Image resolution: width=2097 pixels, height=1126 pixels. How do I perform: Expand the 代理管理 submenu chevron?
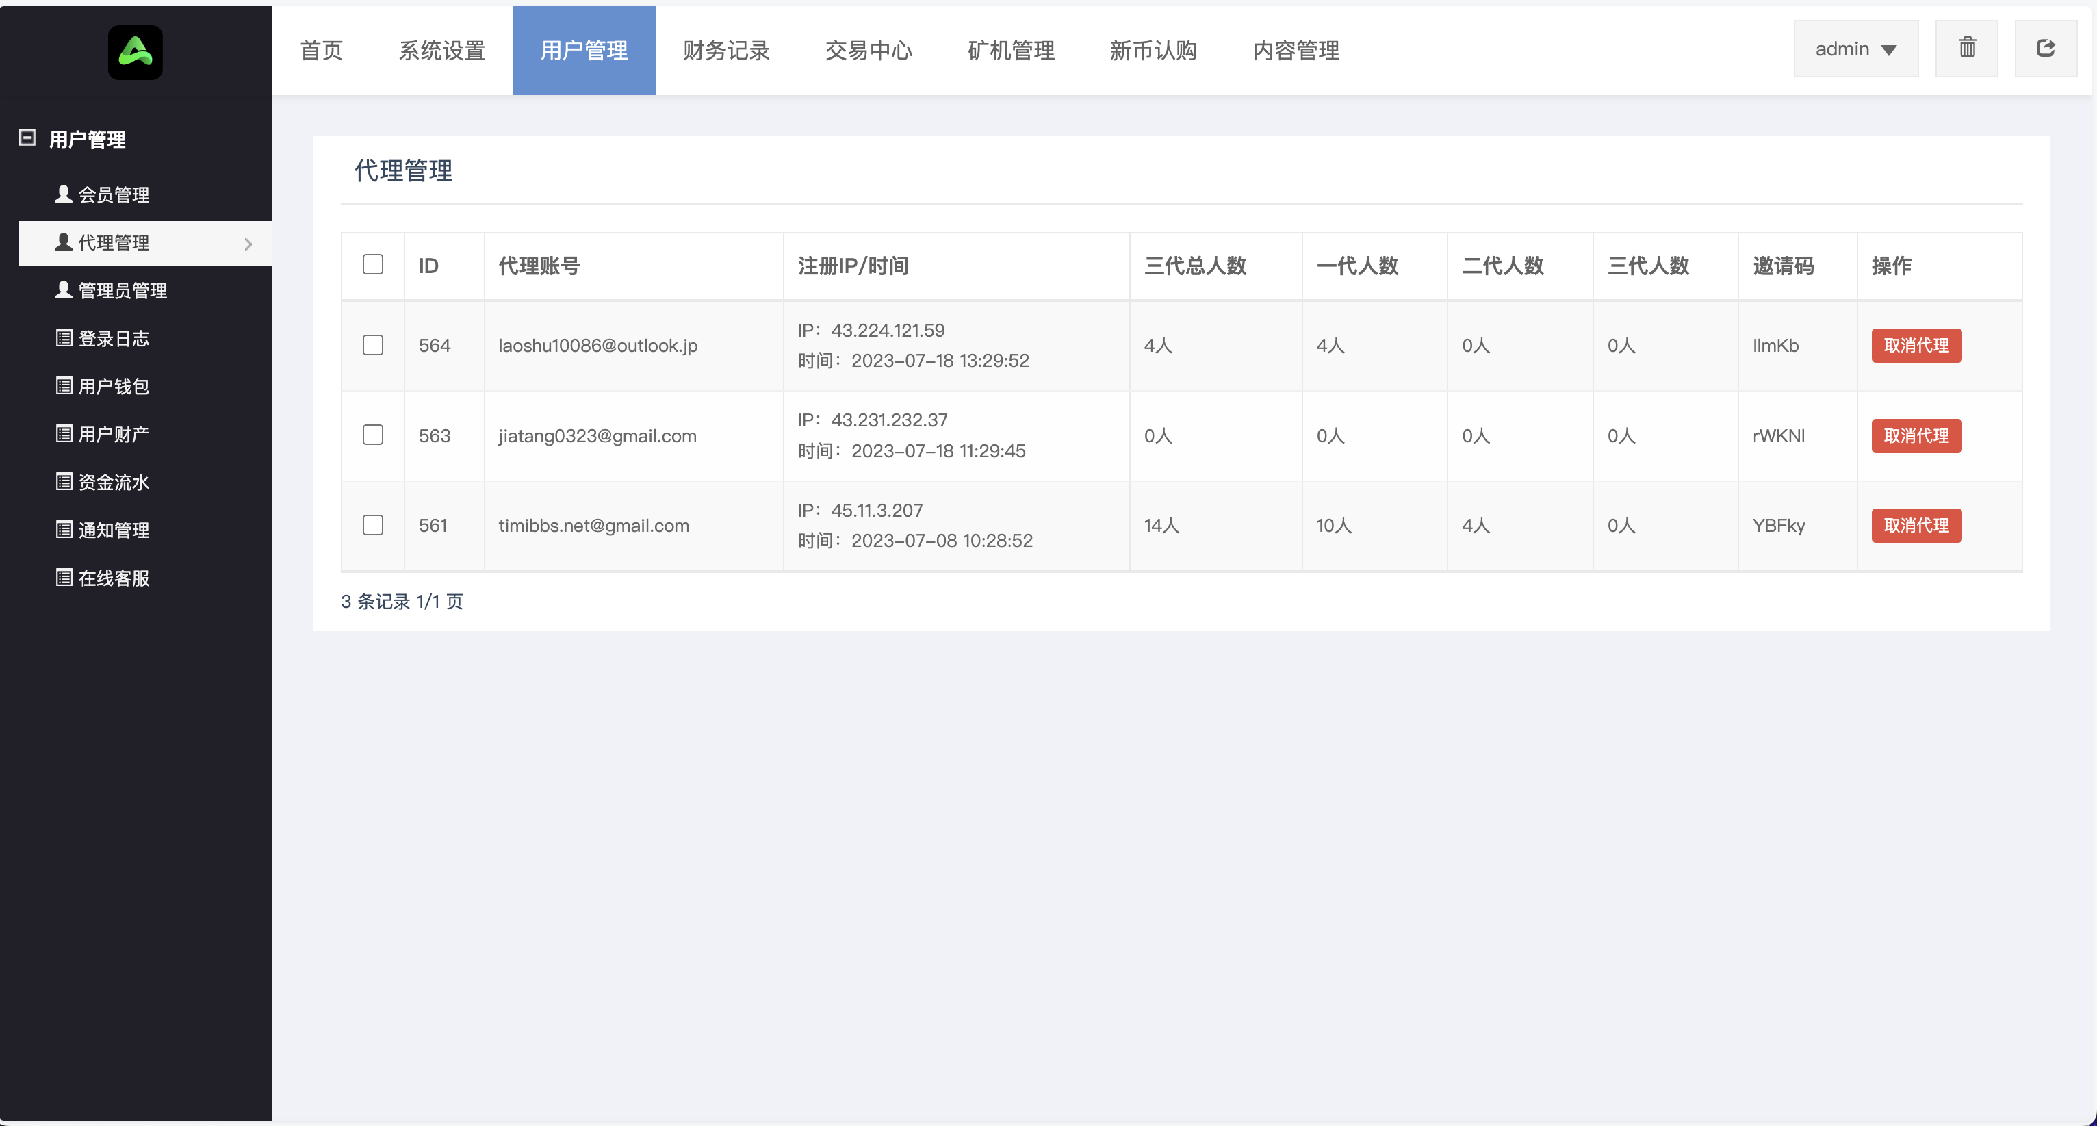(248, 244)
